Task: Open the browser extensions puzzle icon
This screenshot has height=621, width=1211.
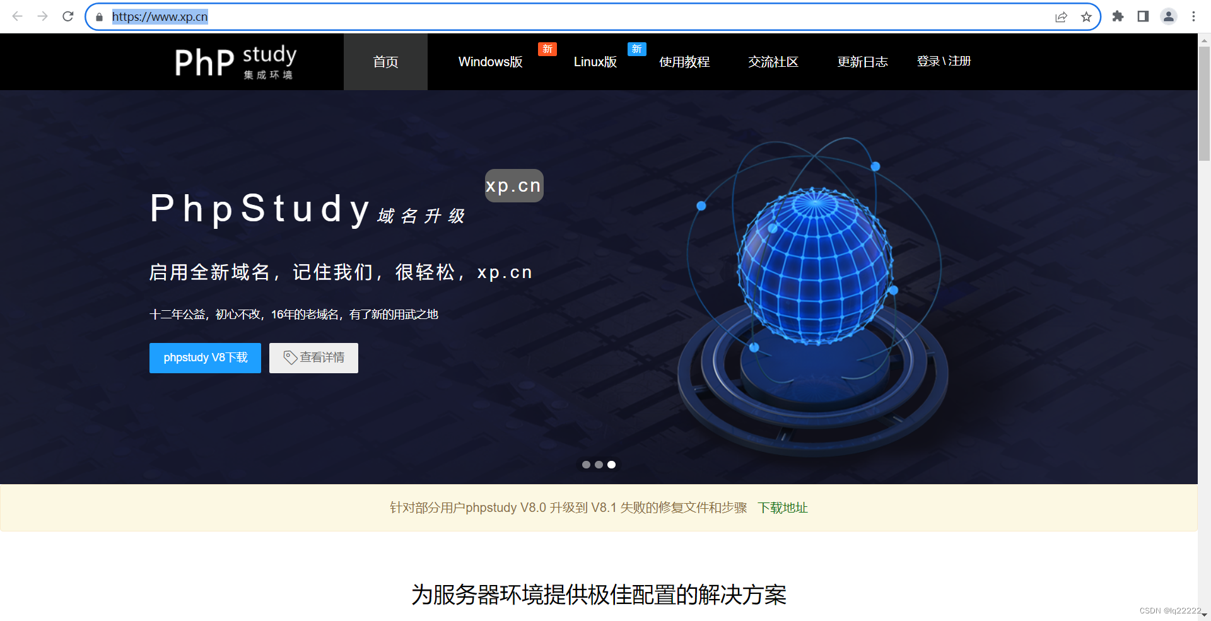Action: 1118,17
